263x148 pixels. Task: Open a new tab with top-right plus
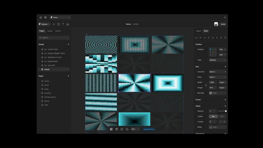point(225,17)
